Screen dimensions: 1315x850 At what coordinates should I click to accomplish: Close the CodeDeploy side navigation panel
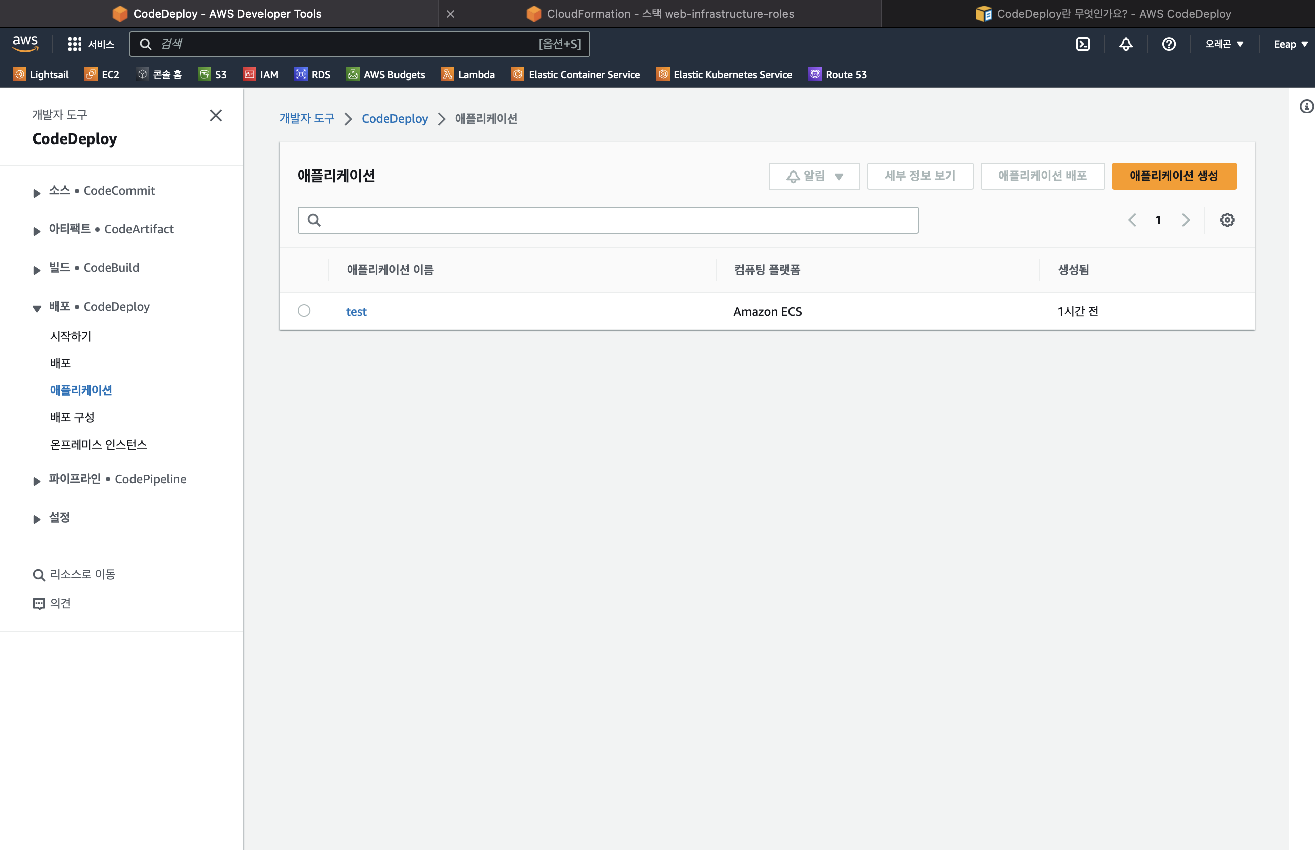coord(216,115)
